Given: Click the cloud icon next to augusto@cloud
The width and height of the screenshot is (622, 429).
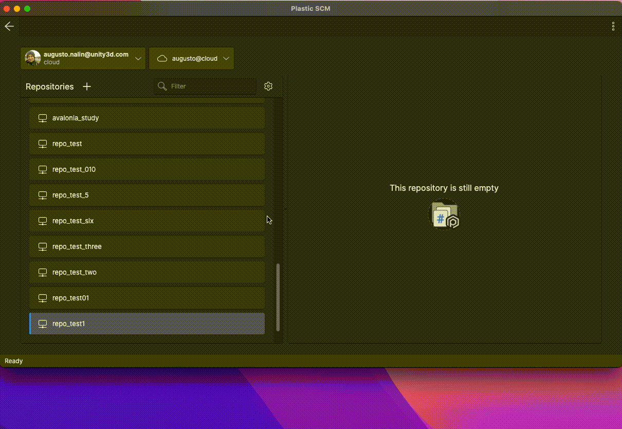Looking at the screenshot, I should (162, 58).
